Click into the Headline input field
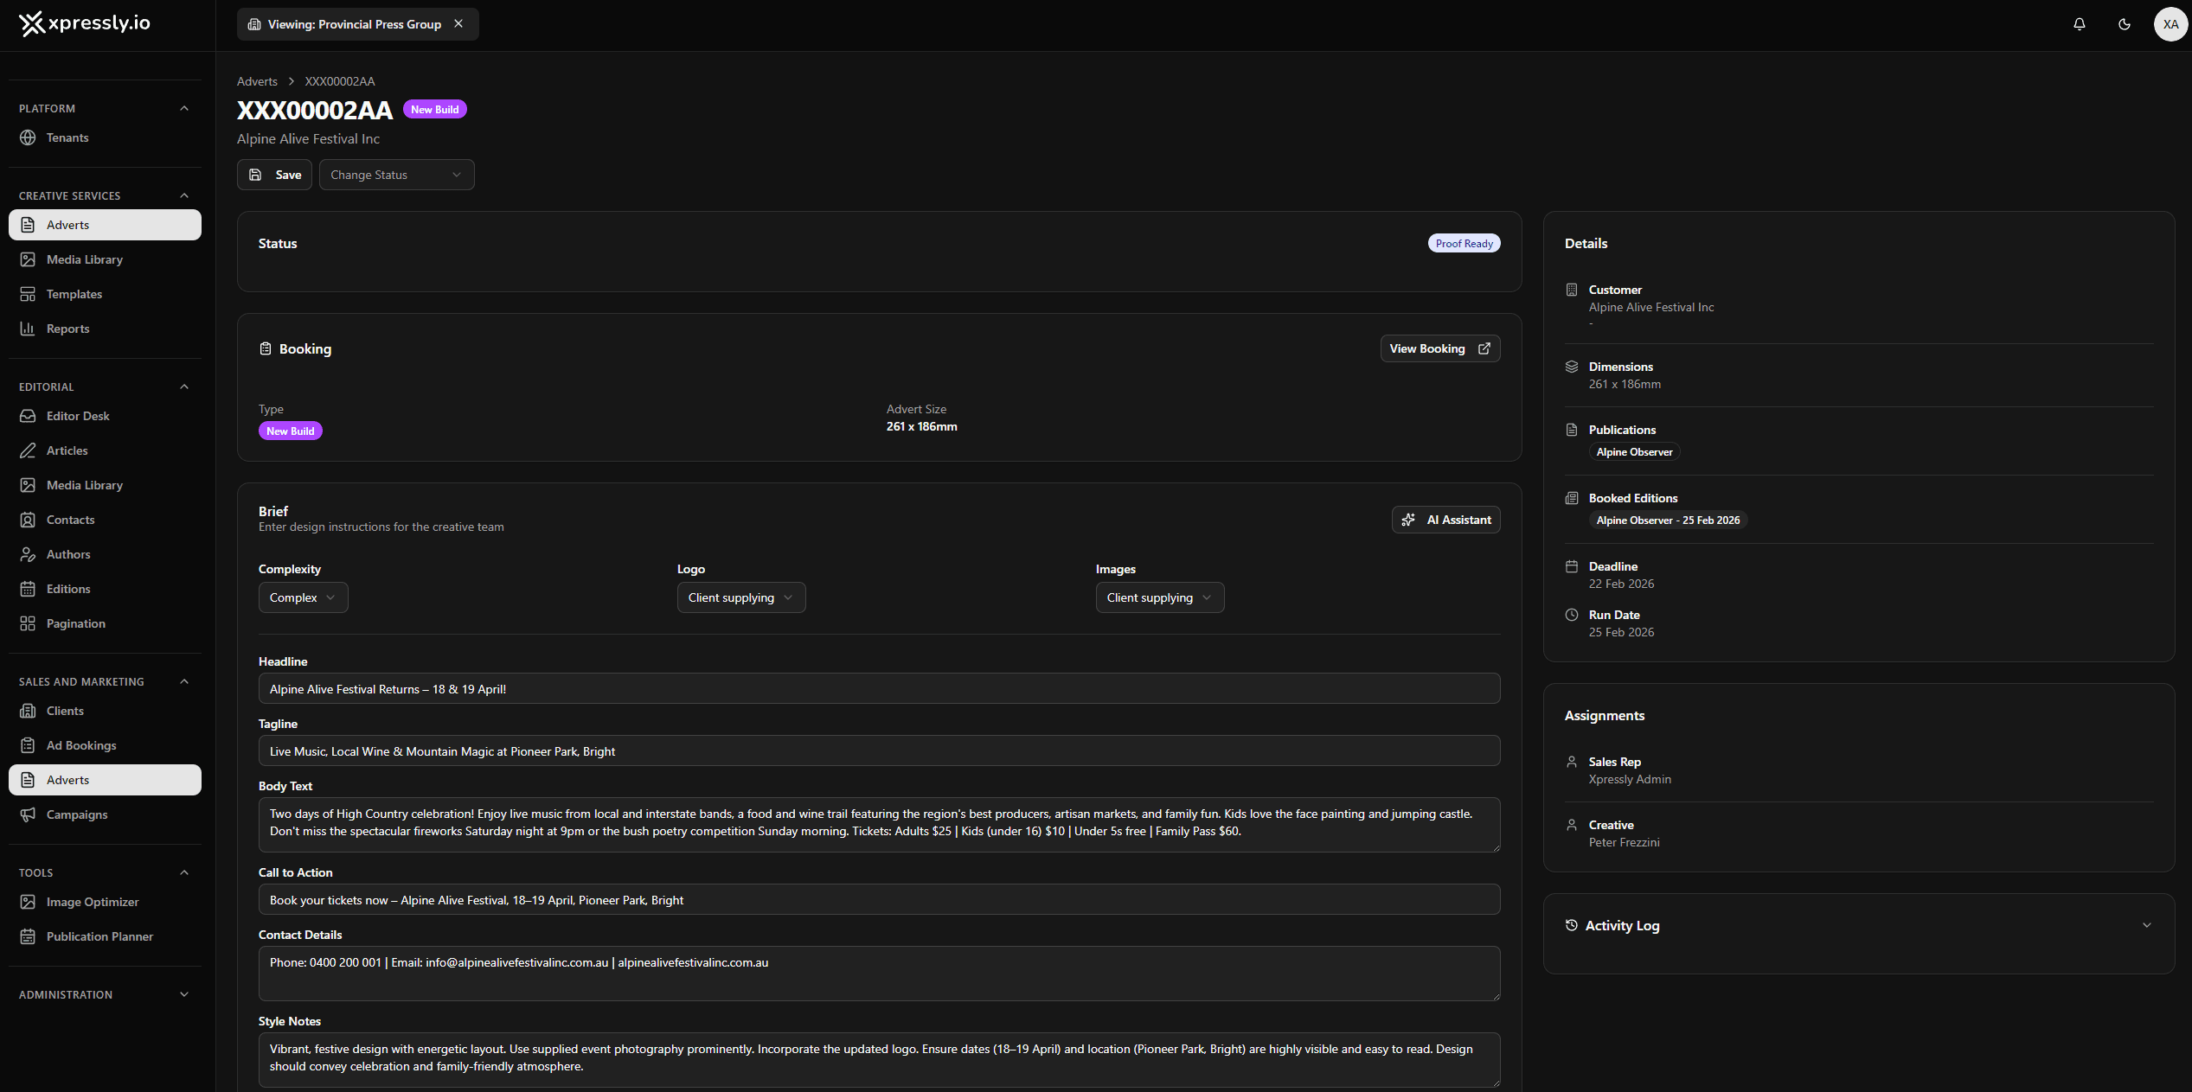 coord(879,689)
